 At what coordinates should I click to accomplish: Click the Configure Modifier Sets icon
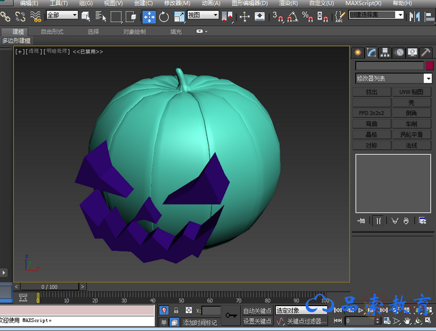click(x=423, y=221)
